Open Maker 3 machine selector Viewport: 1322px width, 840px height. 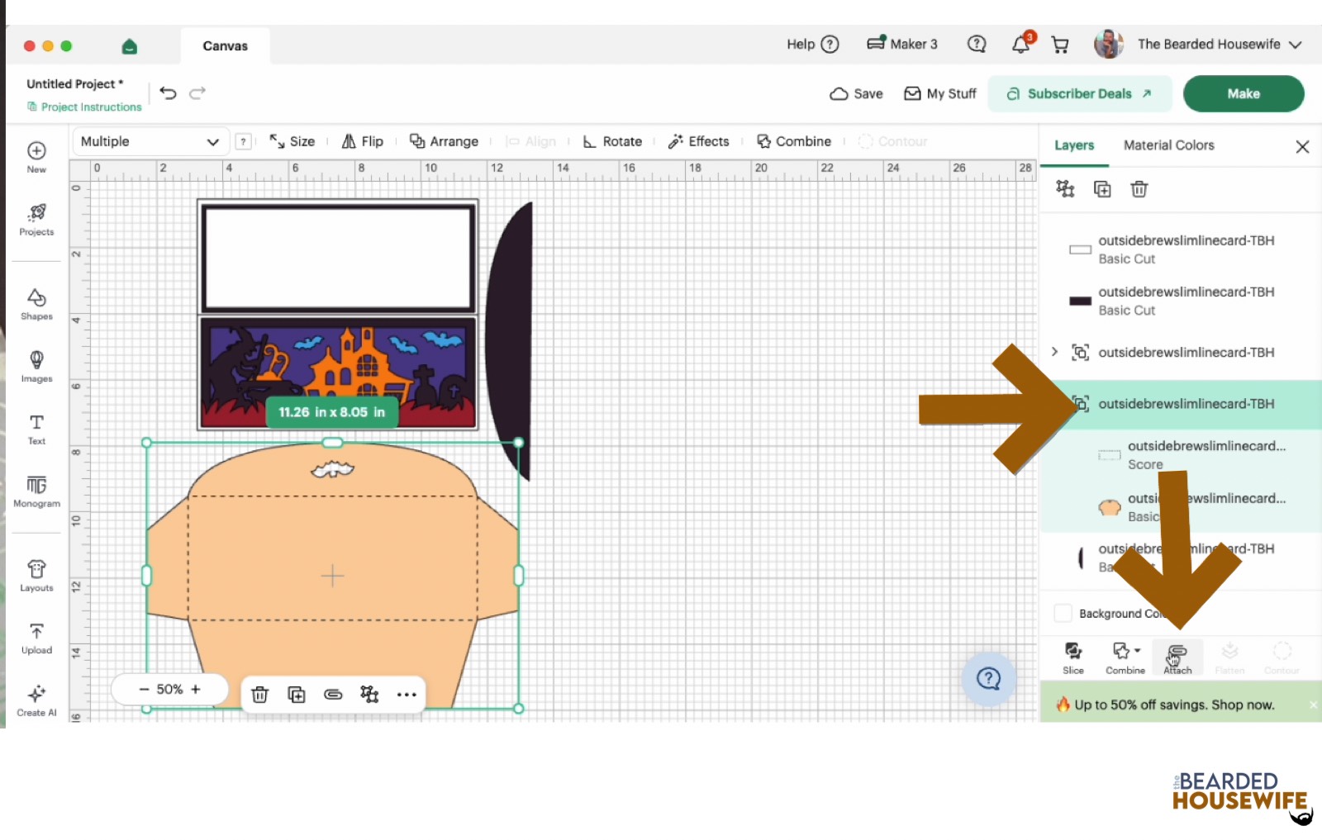(x=902, y=44)
